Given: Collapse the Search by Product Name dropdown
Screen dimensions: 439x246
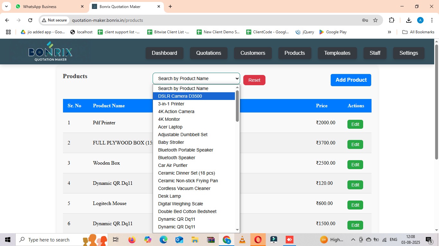Looking at the screenshot, I should pyautogui.click(x=196, y=78).
